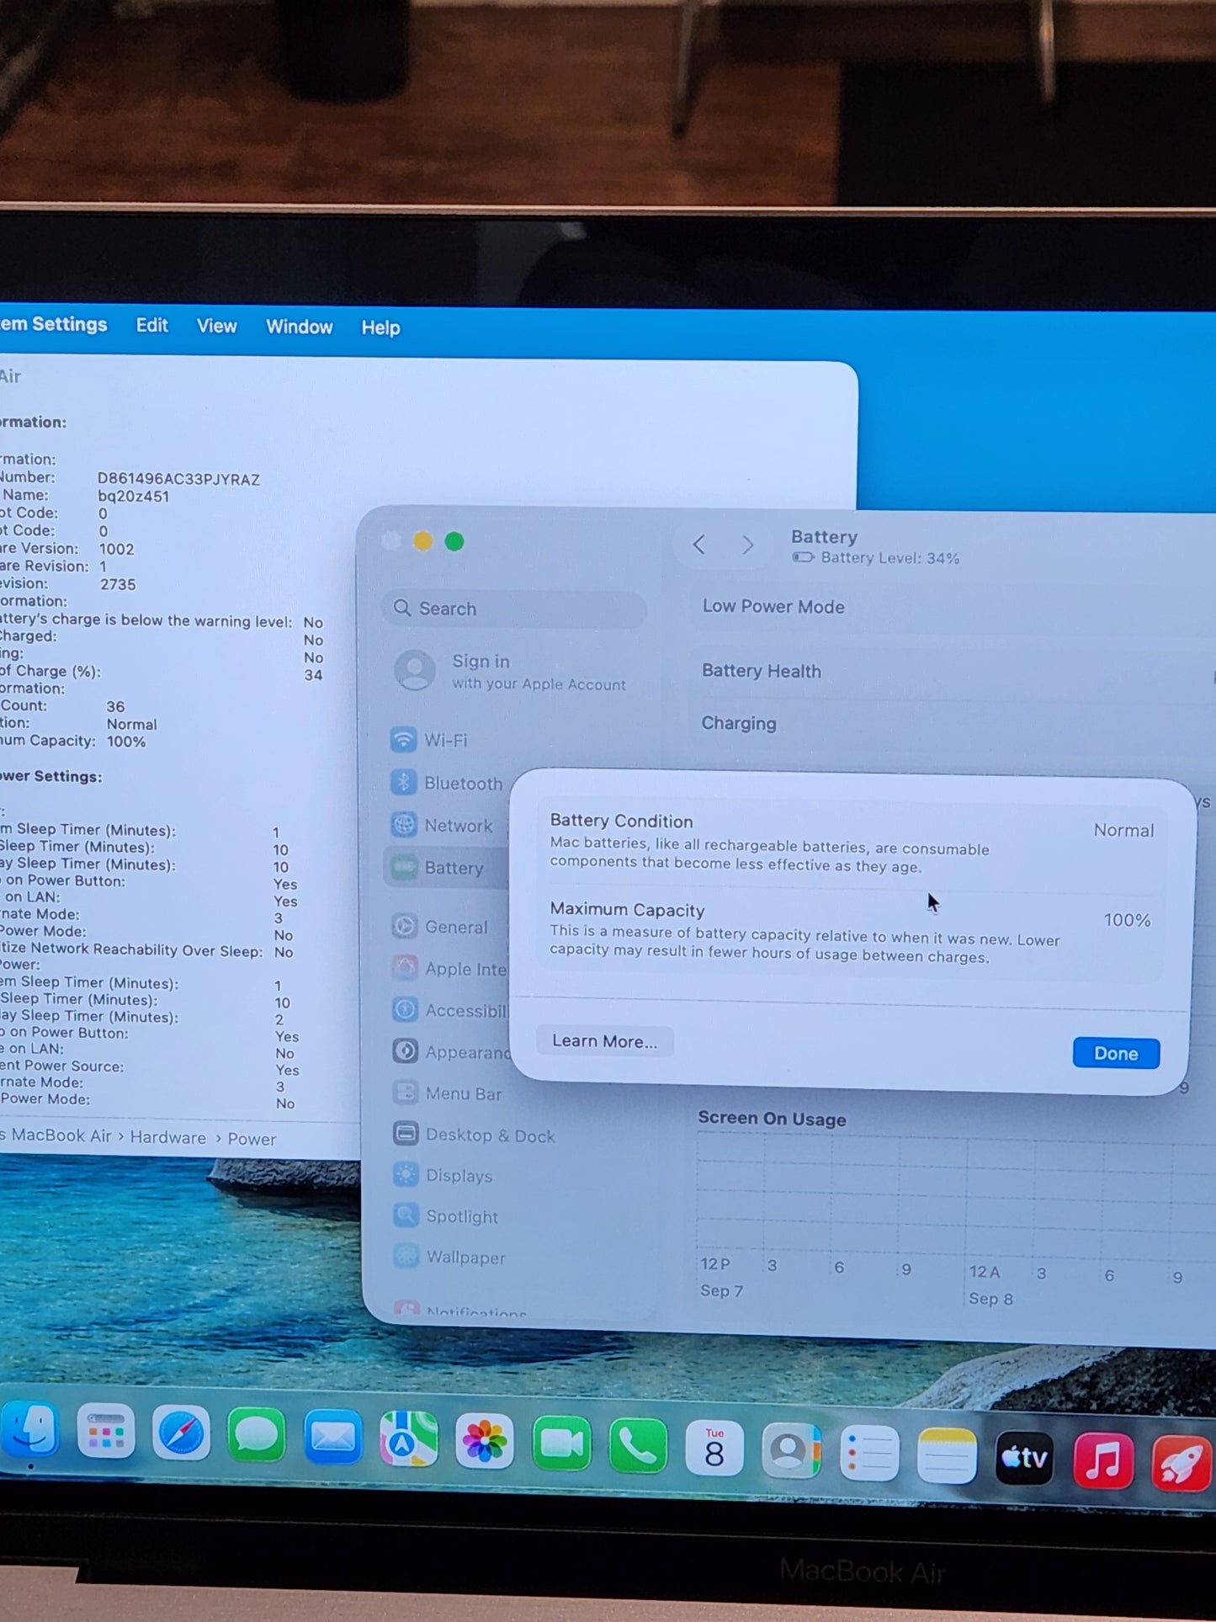Click the Normal battery condition value in the dialog

tap(1123, 830)
